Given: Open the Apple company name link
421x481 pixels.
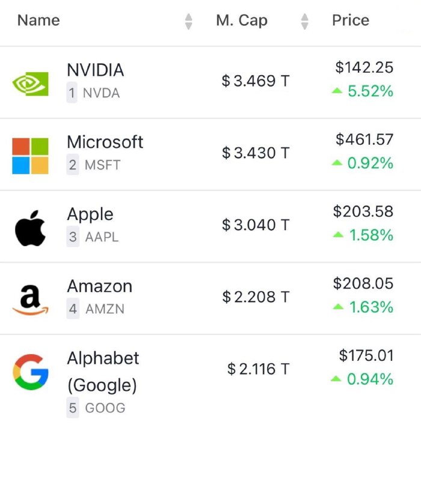Looking at the screenshot, I should (90, 215).
